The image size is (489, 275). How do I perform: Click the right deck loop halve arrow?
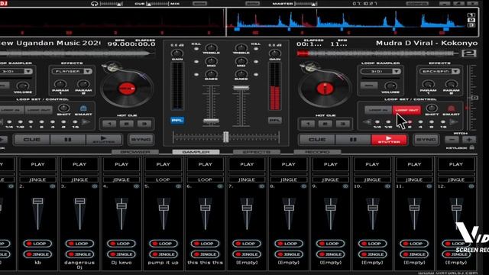368,122
